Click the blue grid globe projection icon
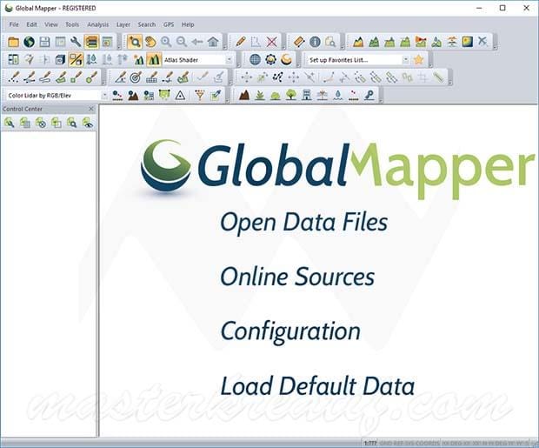539x448 pixels. (x=255, y=59)
